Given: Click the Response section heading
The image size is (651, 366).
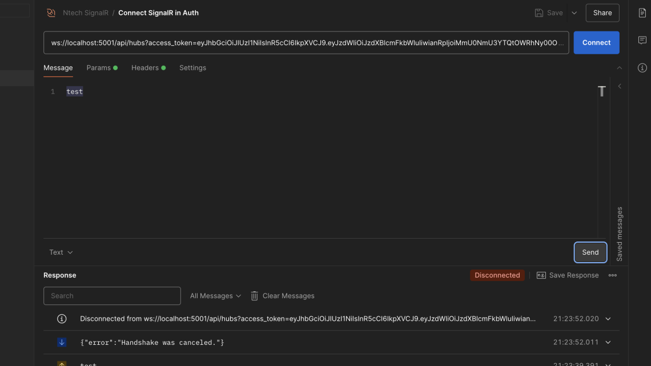Looking at the screenshot, I should [60, 275].
